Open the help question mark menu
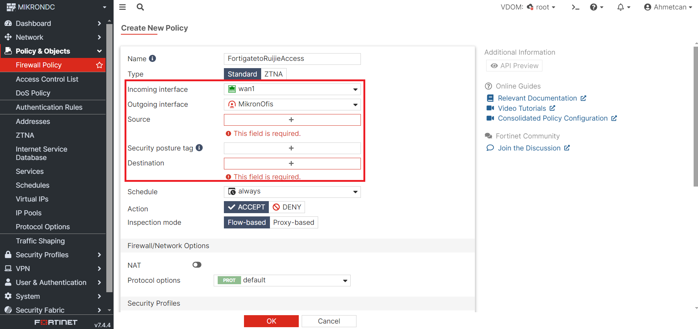 point(596,7)
